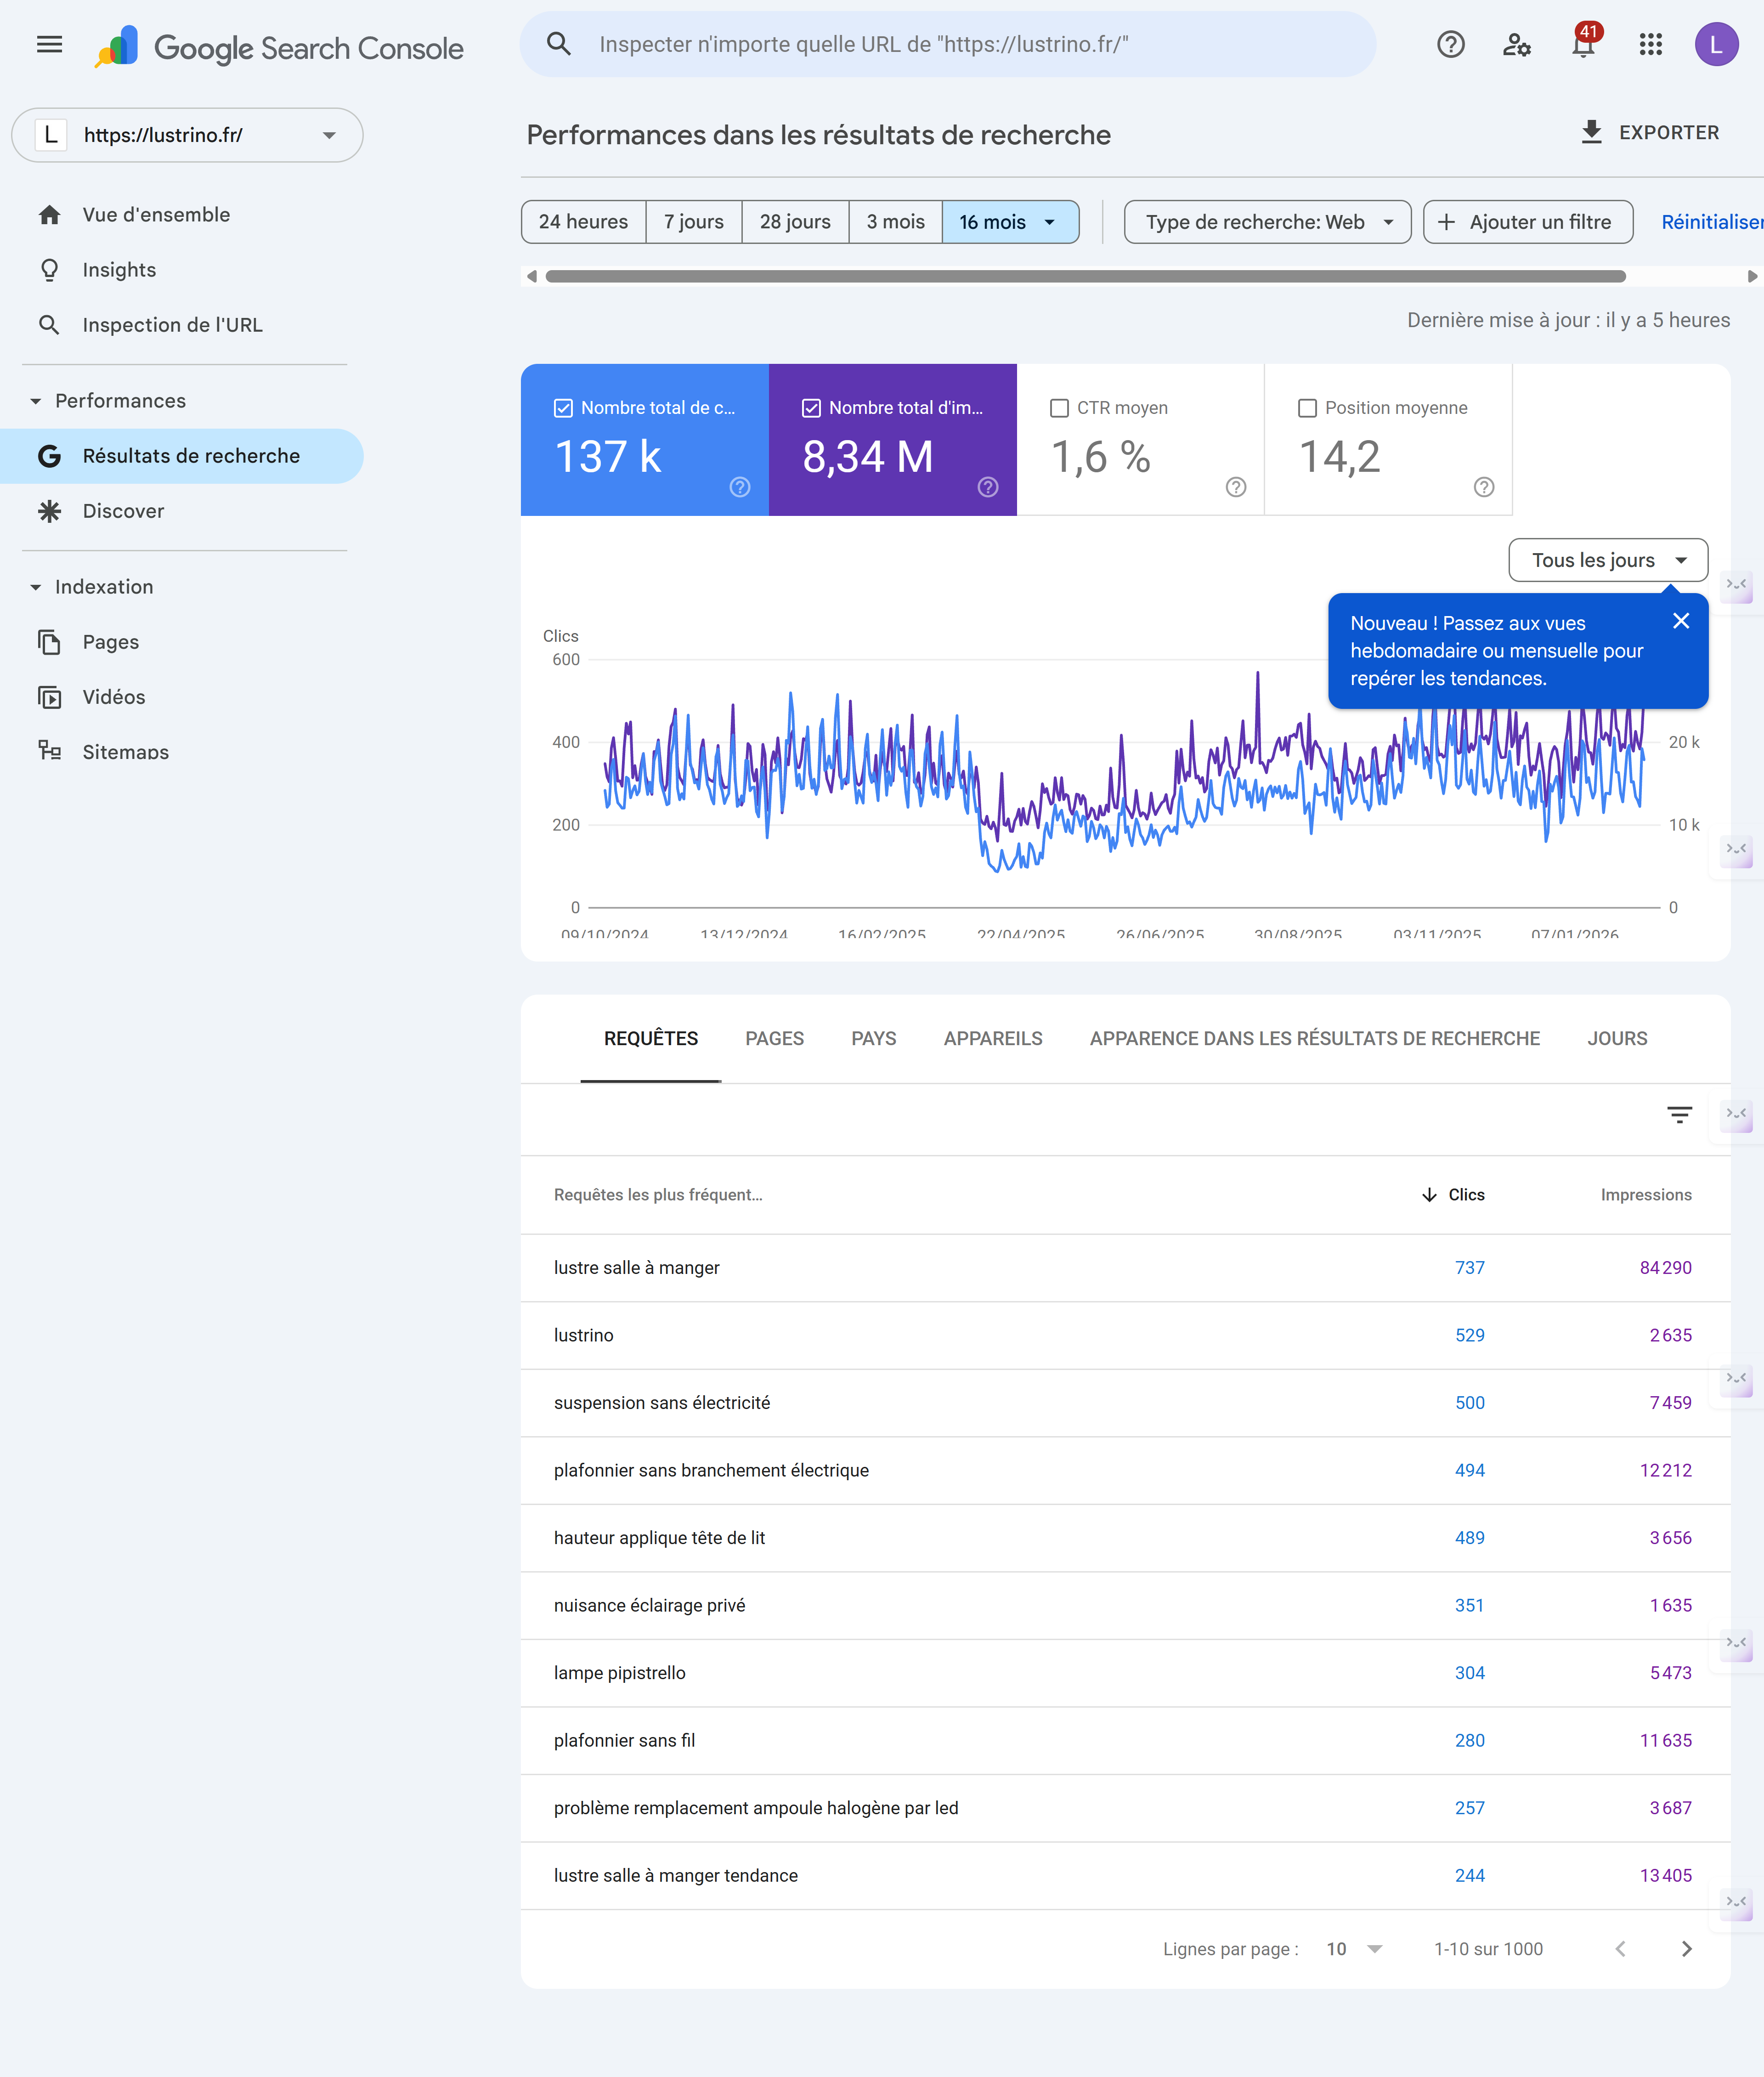The height and width of the screenshot is (2077, 1764).
Task: Enable the Position moyenne checkbox
Action: pos(1307,408)
